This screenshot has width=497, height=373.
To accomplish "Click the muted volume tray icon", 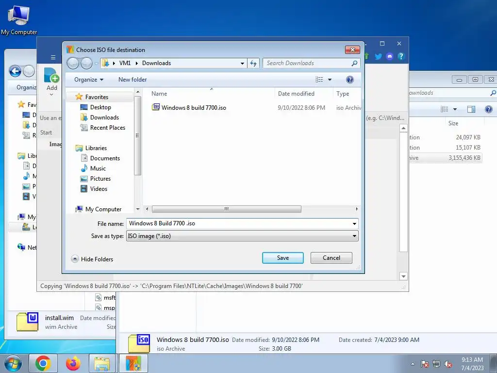I will click(x=448, y=364).
